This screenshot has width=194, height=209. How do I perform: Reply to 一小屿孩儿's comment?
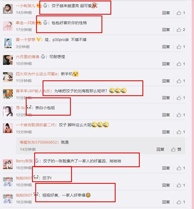point(166,13)
